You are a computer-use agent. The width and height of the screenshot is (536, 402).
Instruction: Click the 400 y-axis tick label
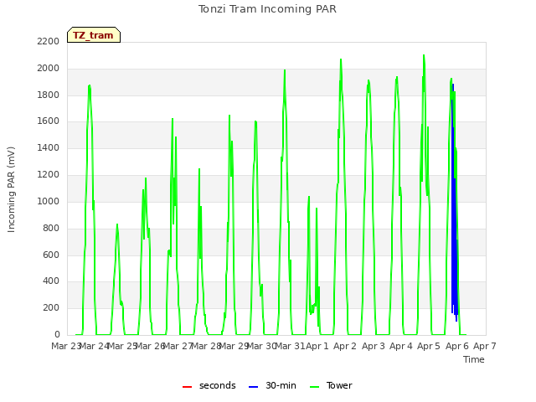click(51, 281)
